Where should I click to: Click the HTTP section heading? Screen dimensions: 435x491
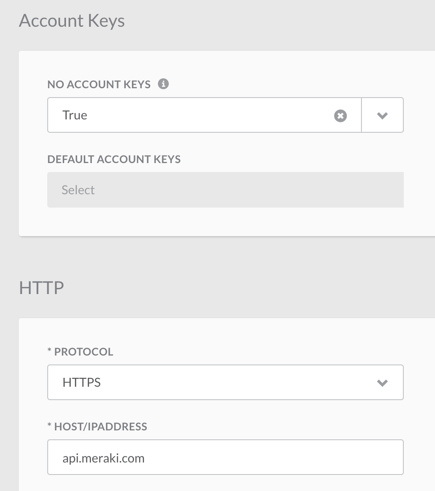tap(41, 288)
